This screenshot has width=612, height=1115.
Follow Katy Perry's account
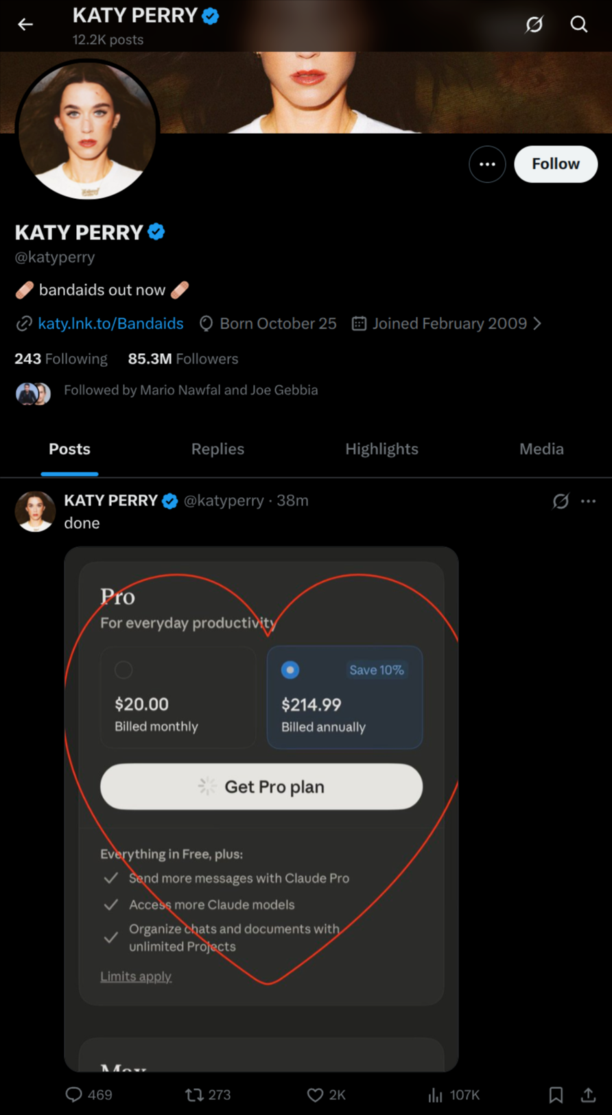pos(555,164)
